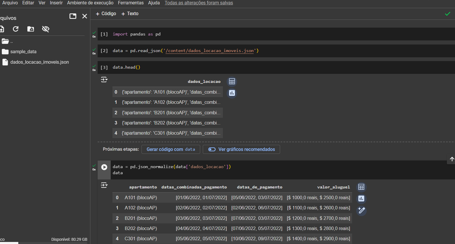Click 'Gerar código com data' button
The height and width of the screenshot is (244, 455).
pos(171,149)
